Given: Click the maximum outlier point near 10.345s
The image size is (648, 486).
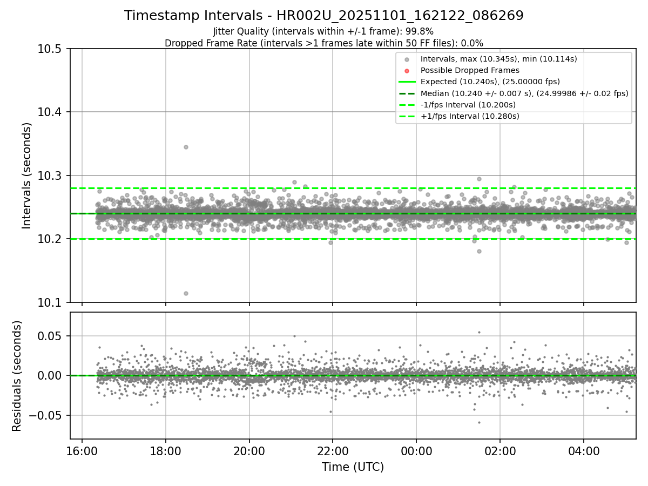Looking at the screenshot, I should 186,147.
